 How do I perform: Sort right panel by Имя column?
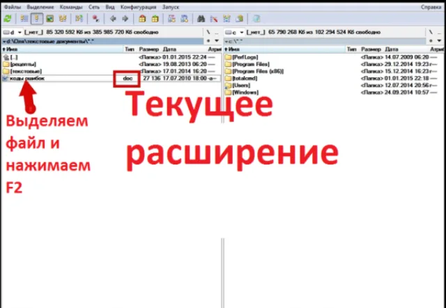click(285, 49)
